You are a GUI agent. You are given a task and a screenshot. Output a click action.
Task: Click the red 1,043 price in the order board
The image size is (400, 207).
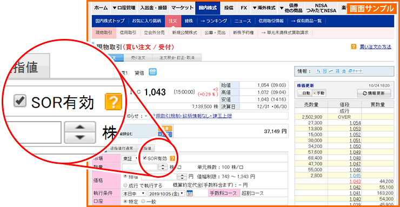[x=355, y=182]
